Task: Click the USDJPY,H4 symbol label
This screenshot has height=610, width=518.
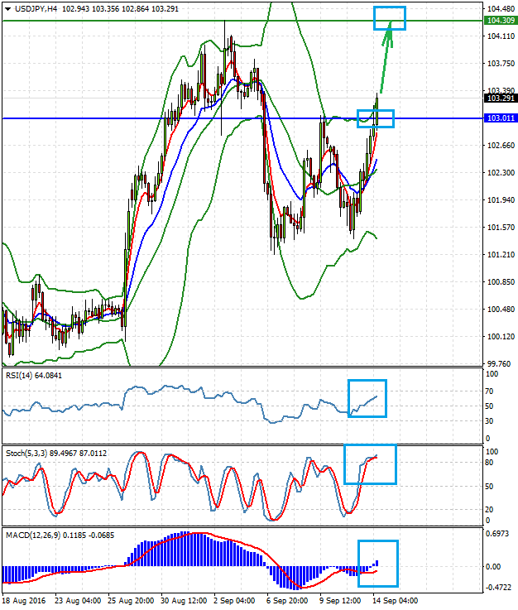Action: (x=35, y=7)
